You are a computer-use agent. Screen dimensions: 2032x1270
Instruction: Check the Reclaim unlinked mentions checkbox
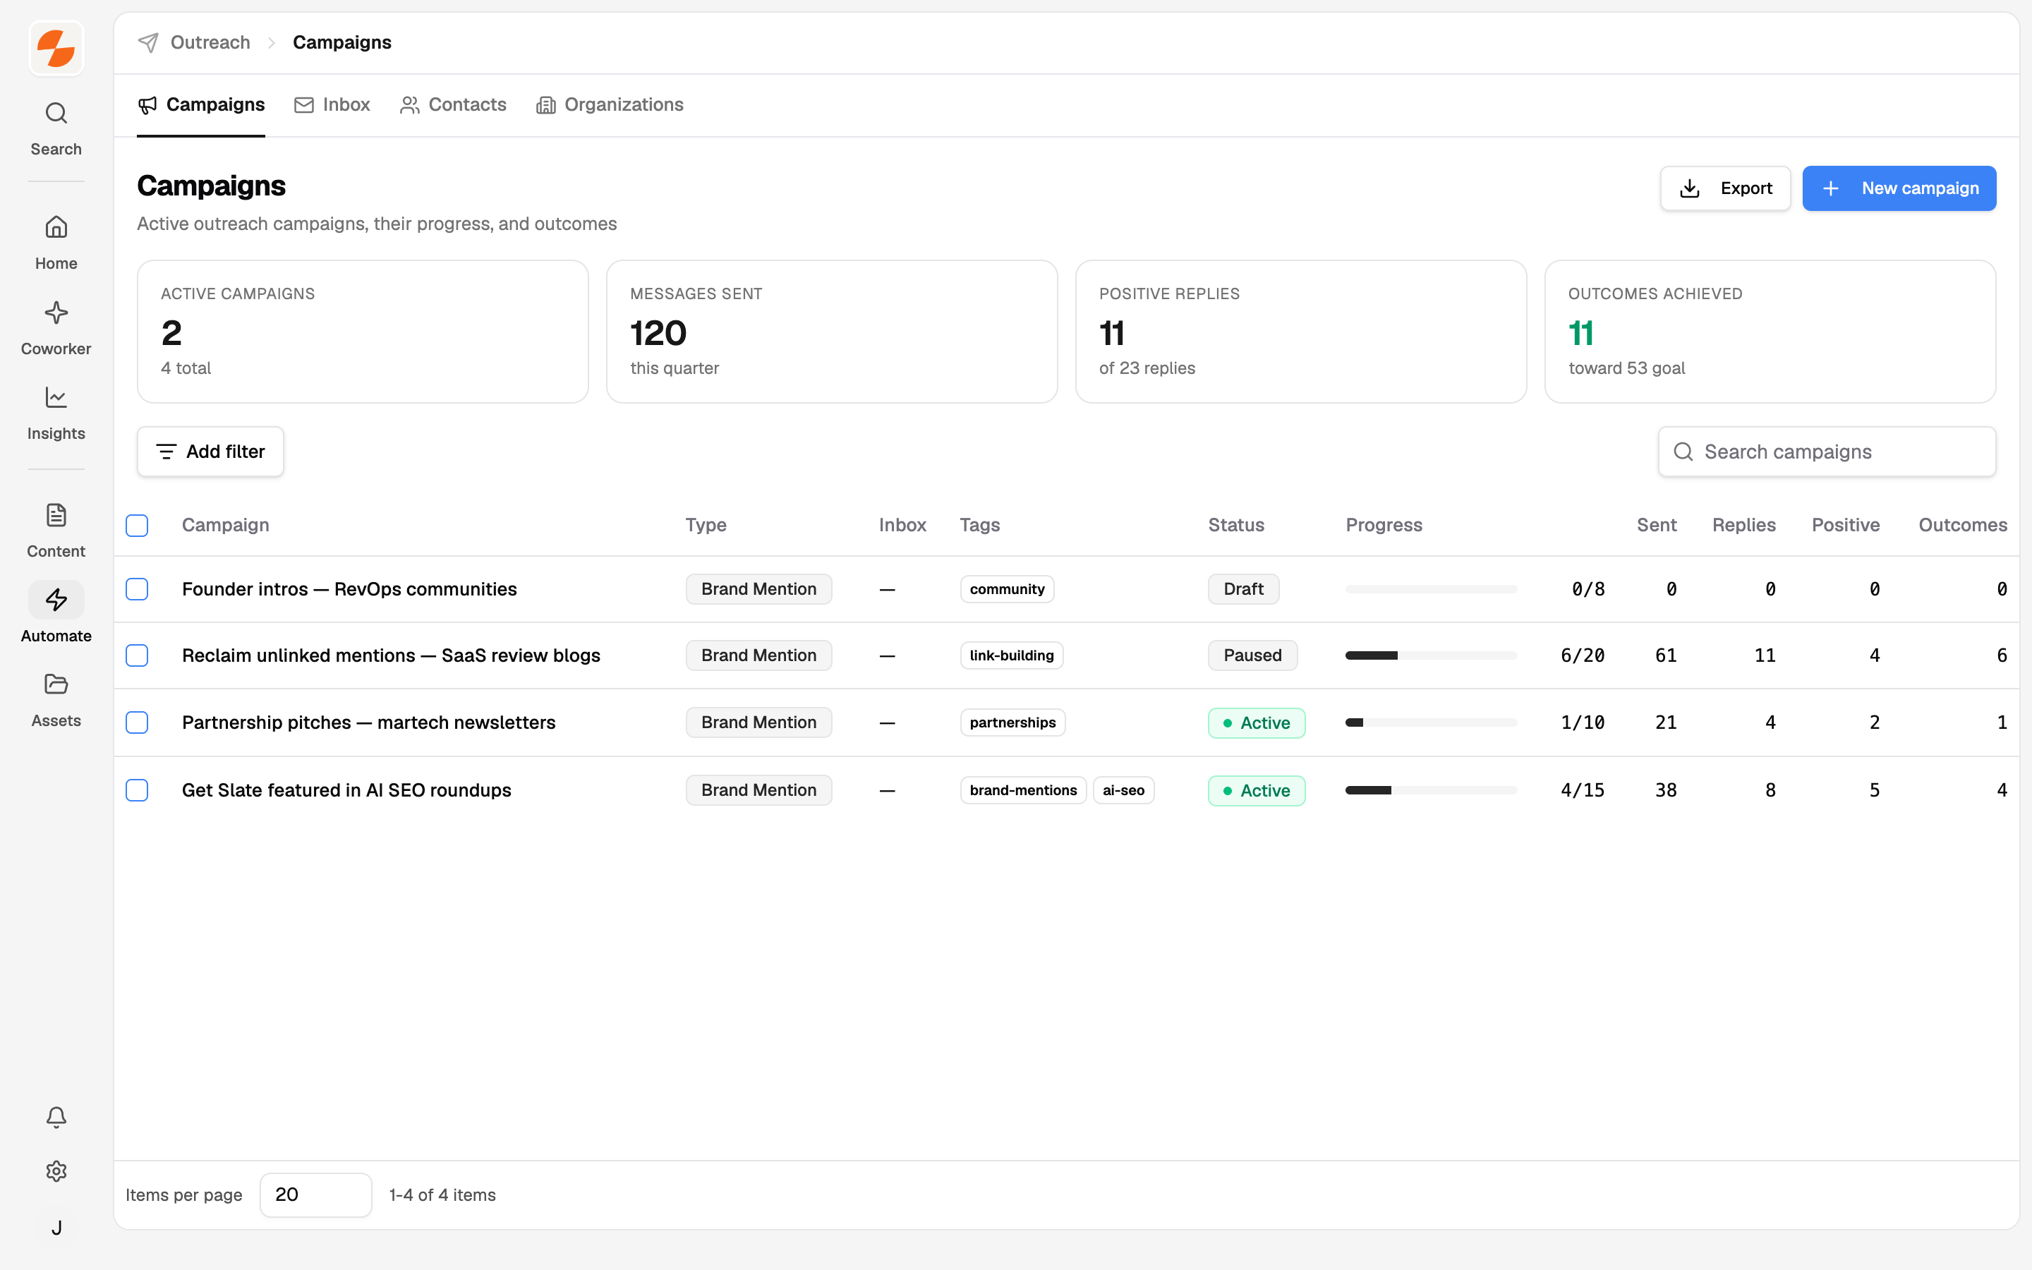coord(137,655)
